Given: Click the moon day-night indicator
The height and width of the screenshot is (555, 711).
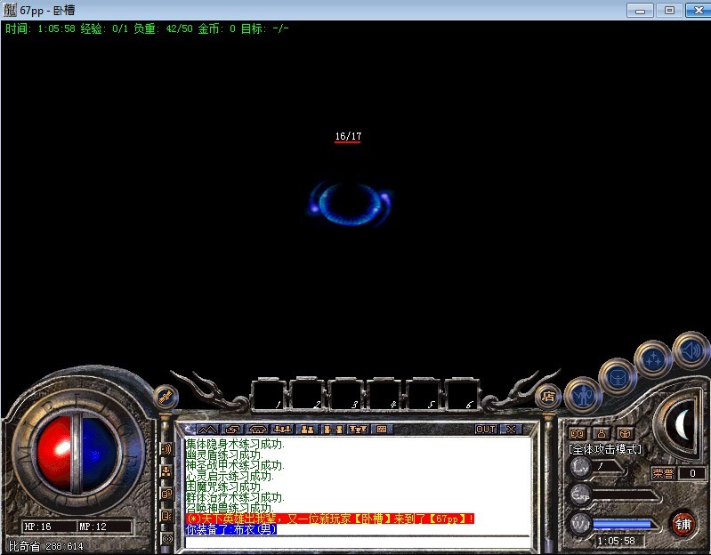Looking at the screenshot, I should click(683, 424).
